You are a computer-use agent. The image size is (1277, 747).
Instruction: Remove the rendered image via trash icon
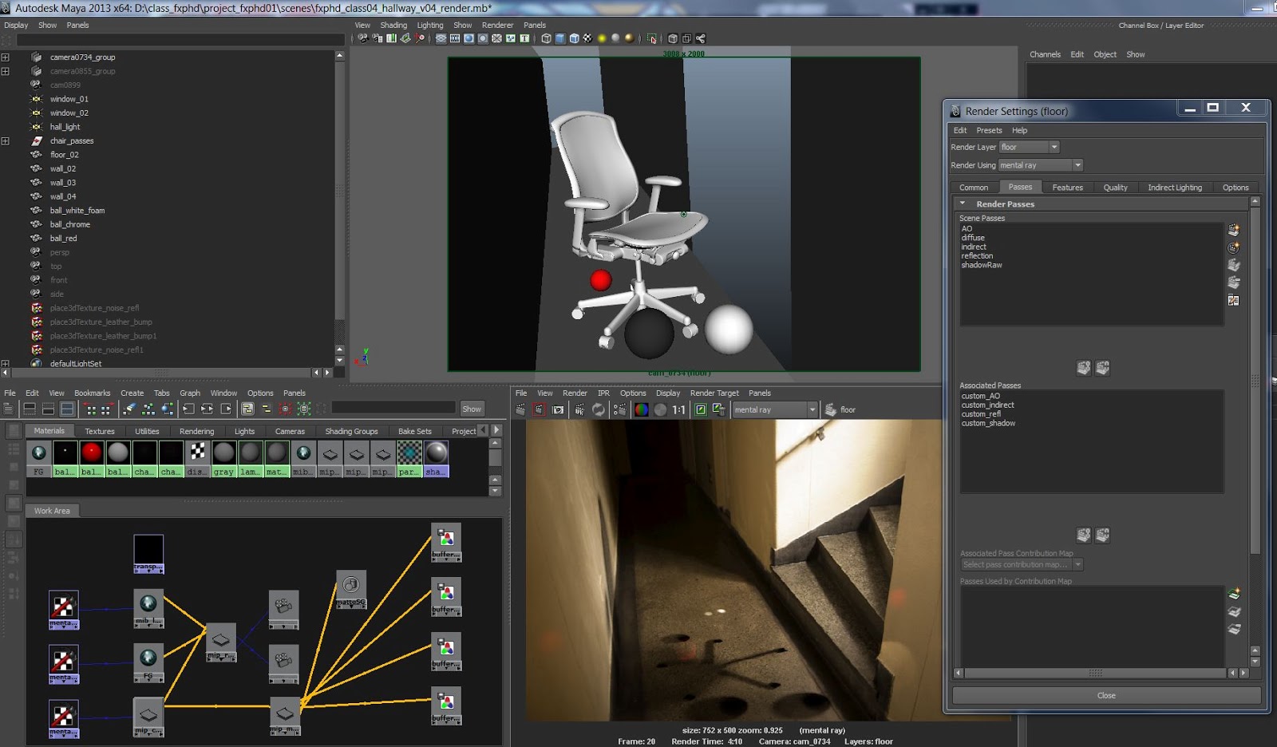click(721, 409)
